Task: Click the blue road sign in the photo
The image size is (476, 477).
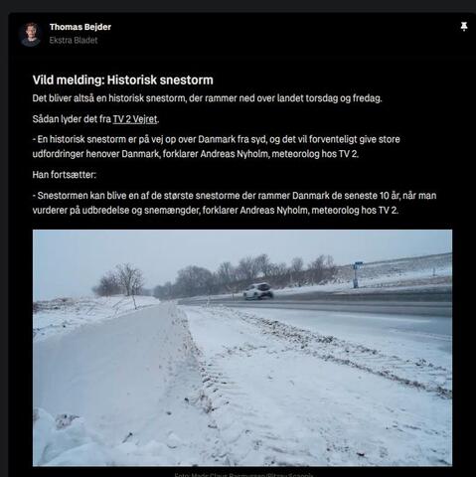Action: pyautogui.click(x=358, y=266)
